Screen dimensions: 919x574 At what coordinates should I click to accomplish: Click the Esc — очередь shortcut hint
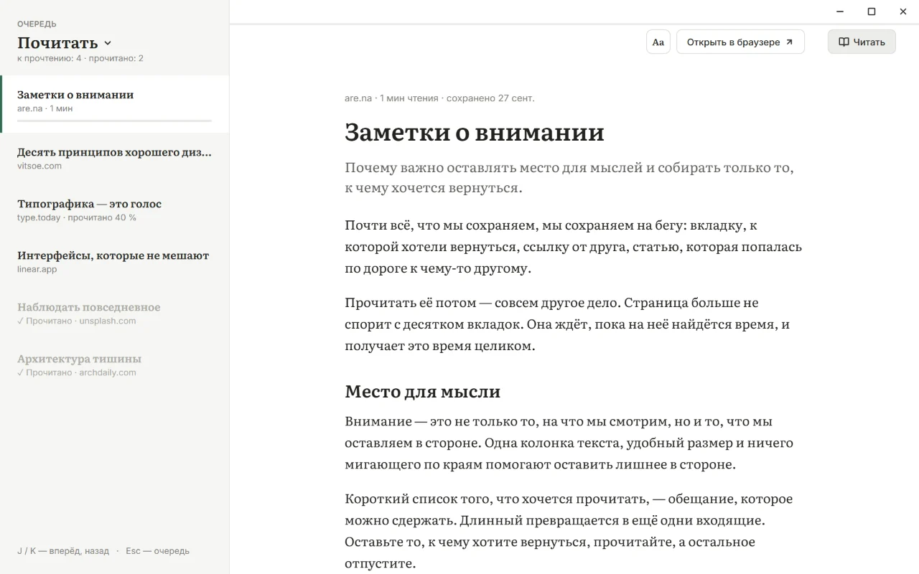pyautogui.click(x=157, y=551)
